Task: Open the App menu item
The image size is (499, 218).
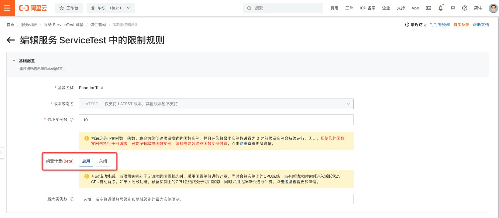Action: pos(415,8)
